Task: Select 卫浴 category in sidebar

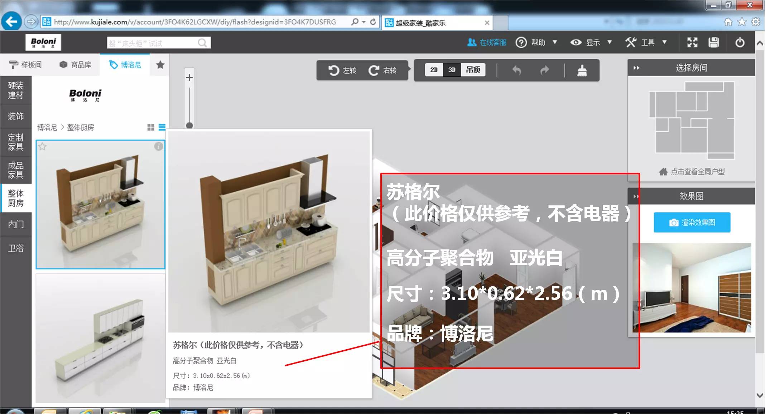Action: coord(16,248)
